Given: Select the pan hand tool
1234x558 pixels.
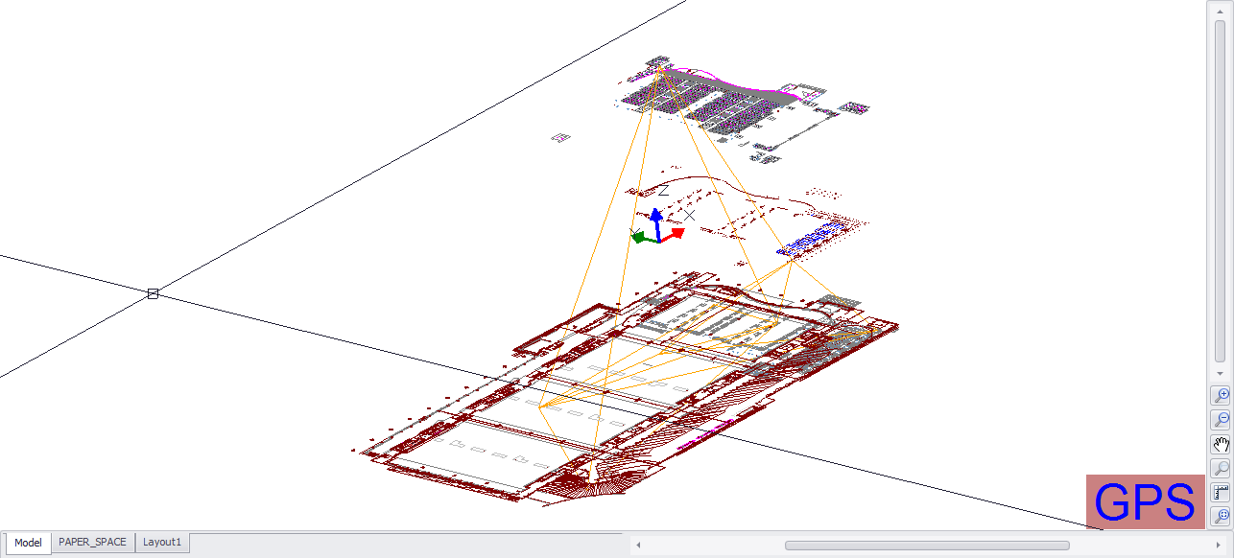Looking at the screenshot, I should tap(1221, 445).
